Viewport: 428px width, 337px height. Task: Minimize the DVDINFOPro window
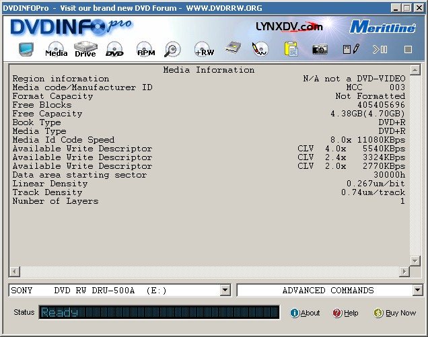(x=396, y=8)
